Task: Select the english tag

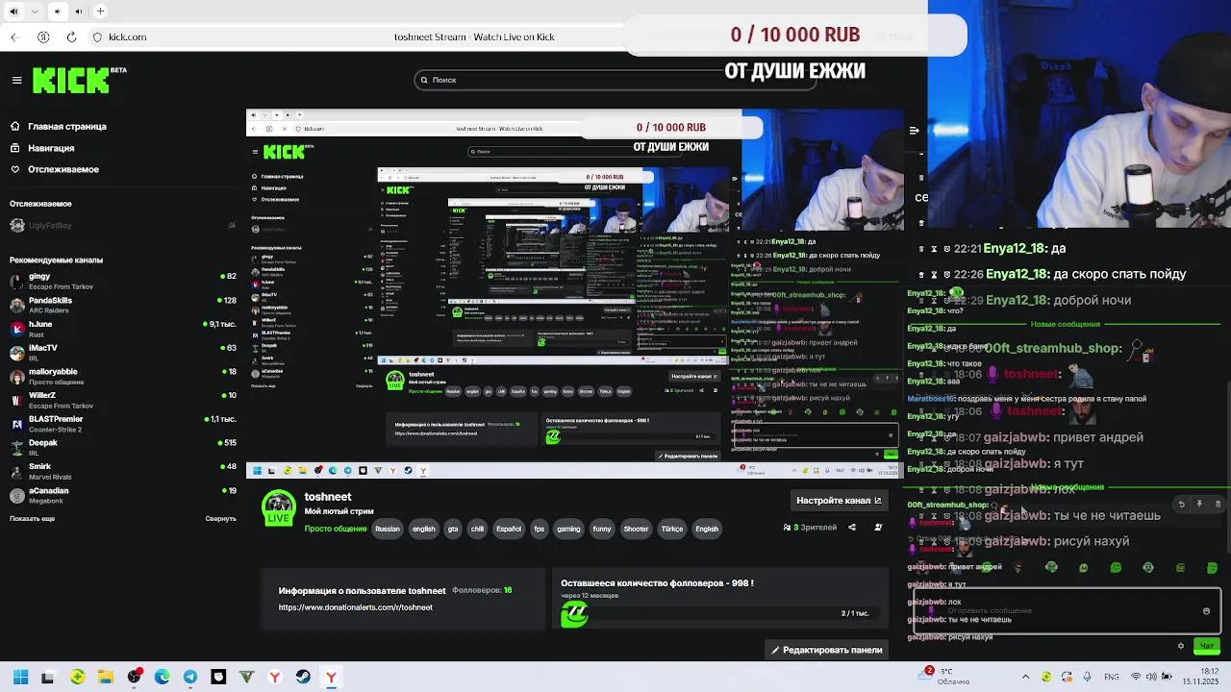Action: 423,529
